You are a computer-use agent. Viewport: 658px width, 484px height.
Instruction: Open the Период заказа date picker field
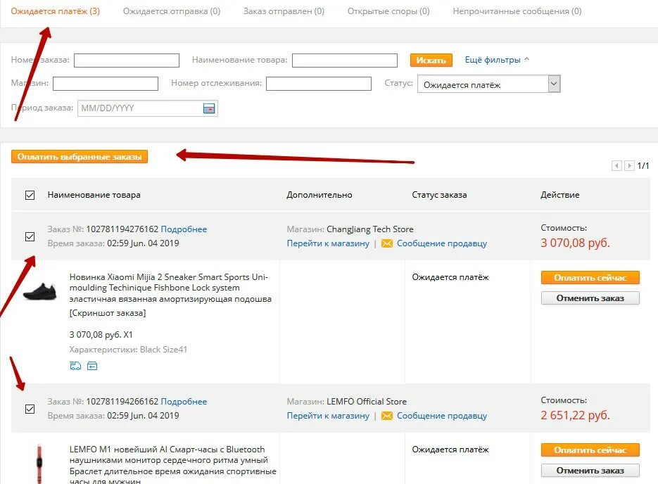click(140, 108)
